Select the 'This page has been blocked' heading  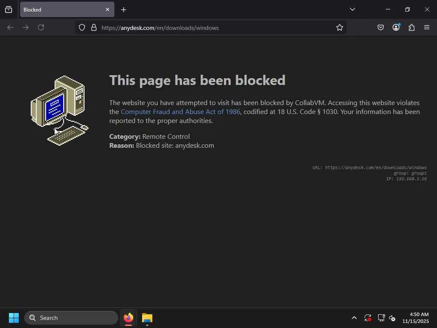click(x=197, y=81)
